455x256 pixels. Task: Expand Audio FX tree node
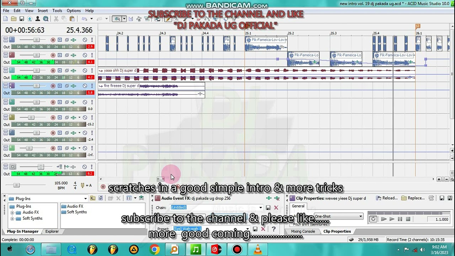pyautogui.click(x=12, y=213)
